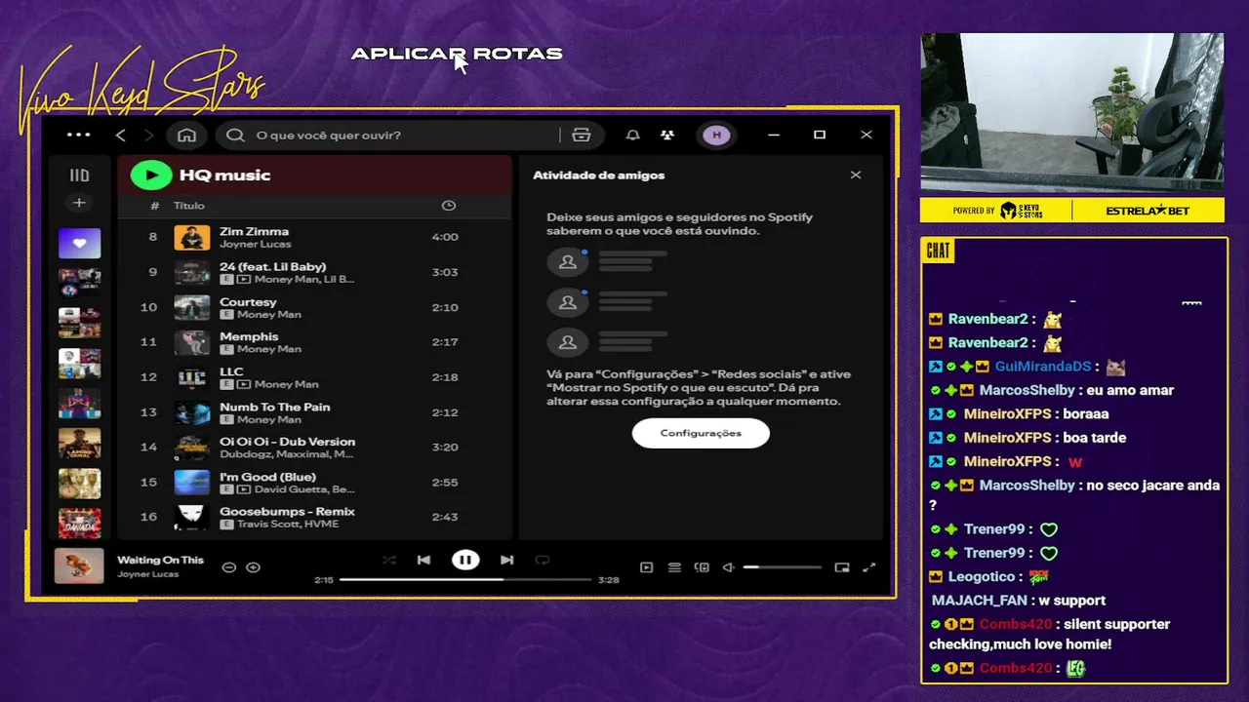Go forward with the right arrow
Viewport: 1249px width, 702px height.
coord(148,136)
